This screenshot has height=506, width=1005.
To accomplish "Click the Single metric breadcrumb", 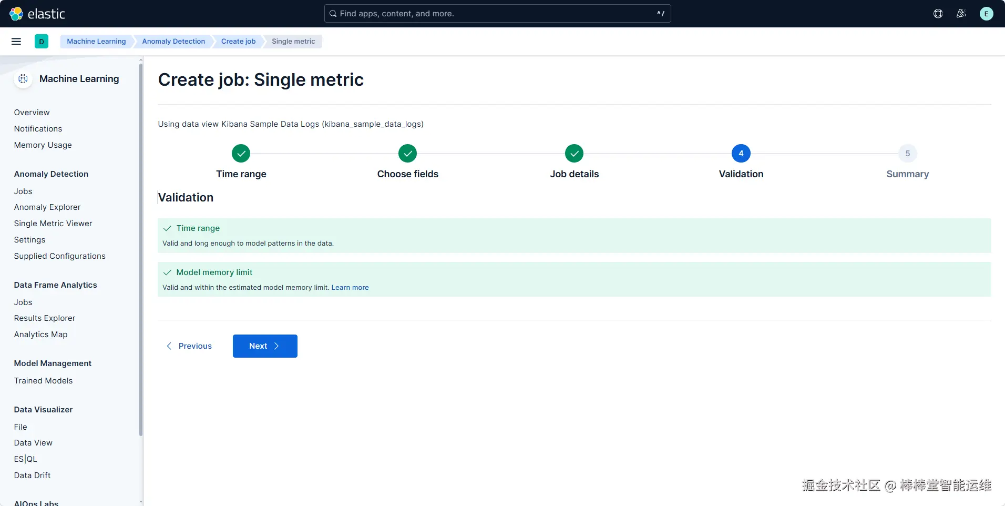I will [293, 42].
